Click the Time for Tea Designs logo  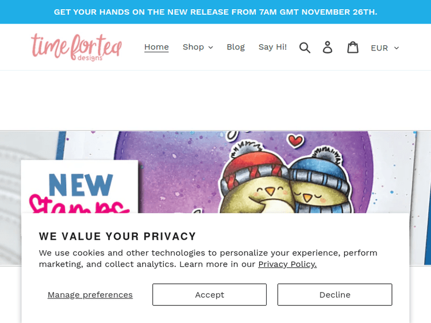pos(76,47)
